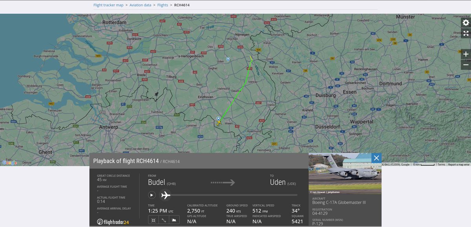
Task: Click actual flight time 0:14
Action: 100,202
